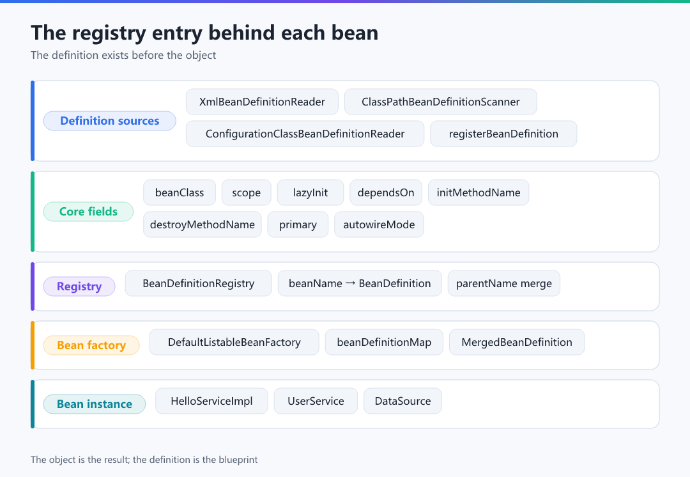This screenshot has height=477, width=690.
Task: Select the DefaultListableBeanFactory chip
Action: (234, 342)
